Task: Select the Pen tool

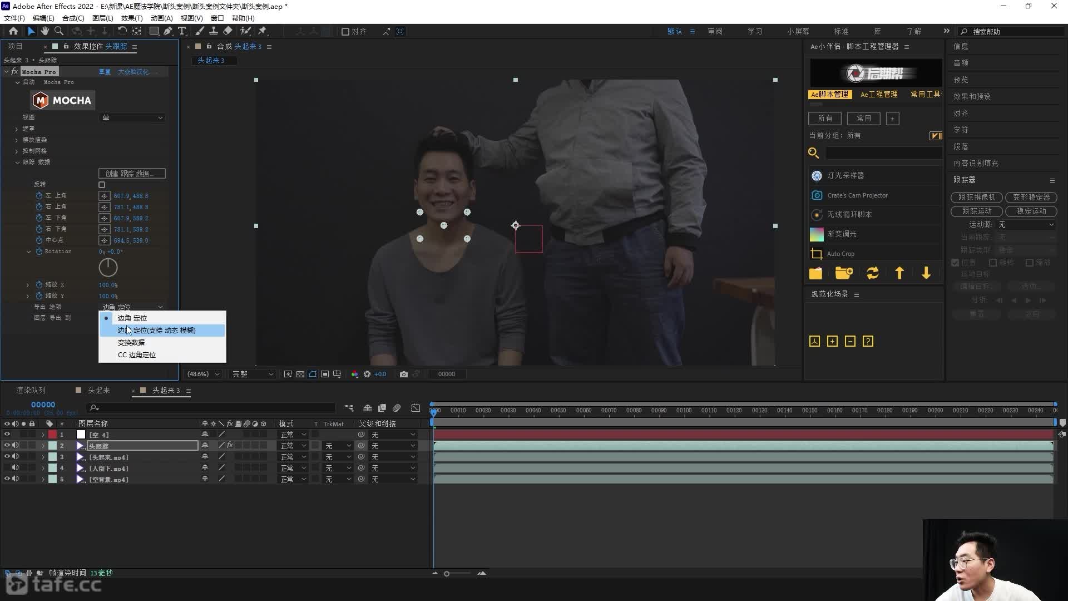Action: [x=168, y=31]
